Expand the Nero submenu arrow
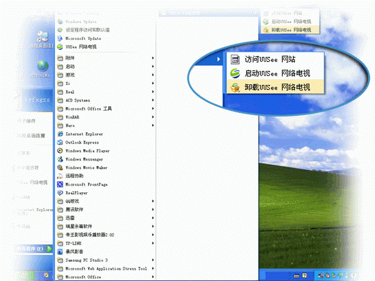The image size is (375, 281). [x=153, y=126]
